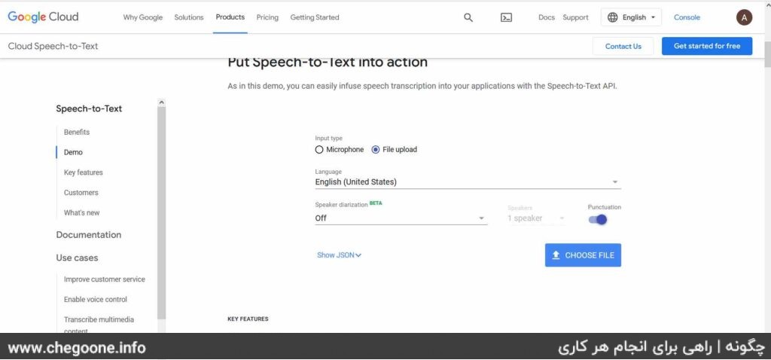This screenshot has height=360, width=771.
Task: Click the page vertical scrollbar thumb
Action: pyautogui.click(x=767, y=54)
